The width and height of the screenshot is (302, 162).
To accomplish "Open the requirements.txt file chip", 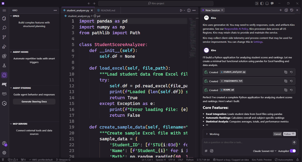I will (231, 81).
